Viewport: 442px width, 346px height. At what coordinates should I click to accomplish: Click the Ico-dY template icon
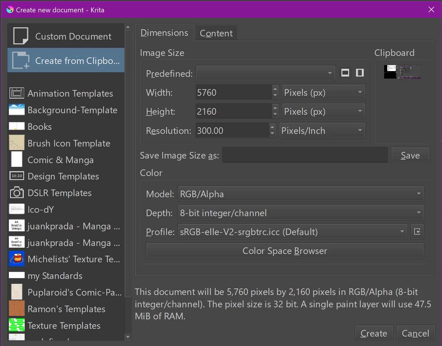pyautogui.click(x=17, y=209)
